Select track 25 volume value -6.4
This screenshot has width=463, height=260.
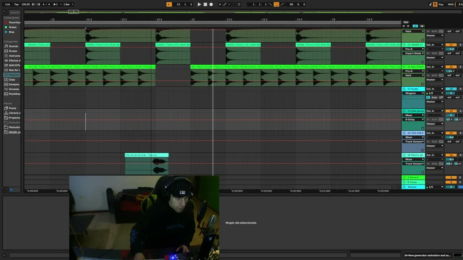[451, 137]
